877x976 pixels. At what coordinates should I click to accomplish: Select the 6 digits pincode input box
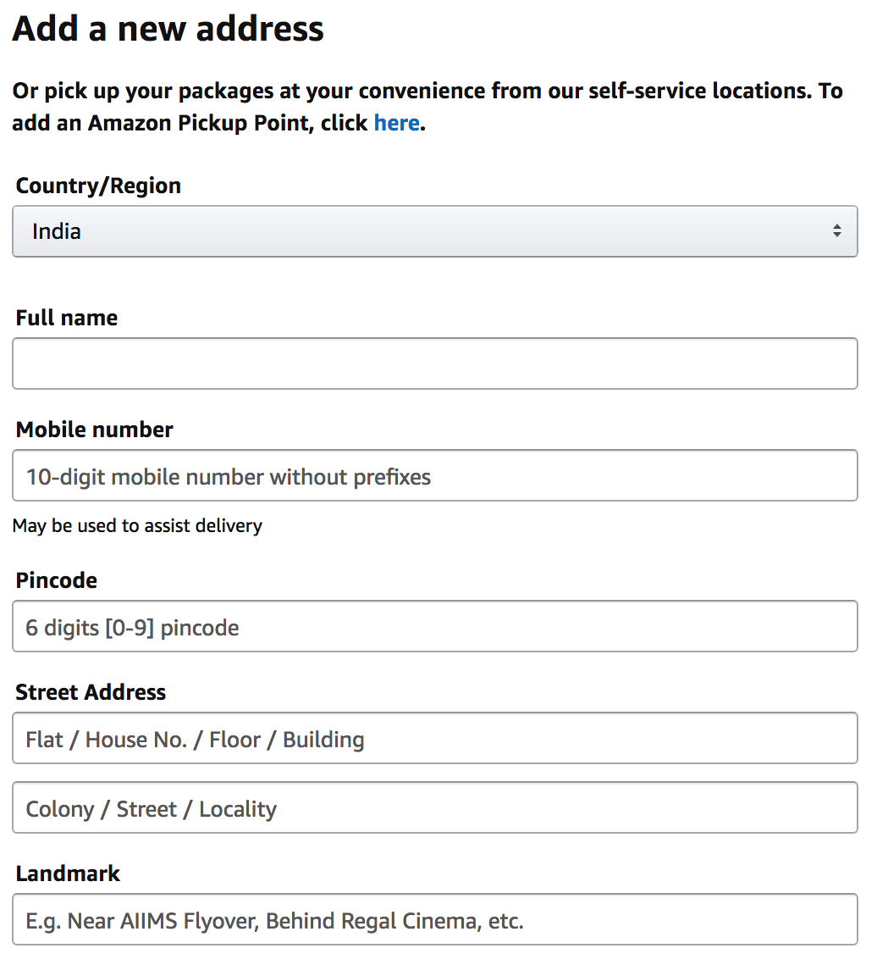coord(434,626)
